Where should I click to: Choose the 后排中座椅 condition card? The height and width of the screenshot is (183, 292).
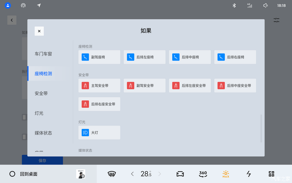[x=190, y=57]
